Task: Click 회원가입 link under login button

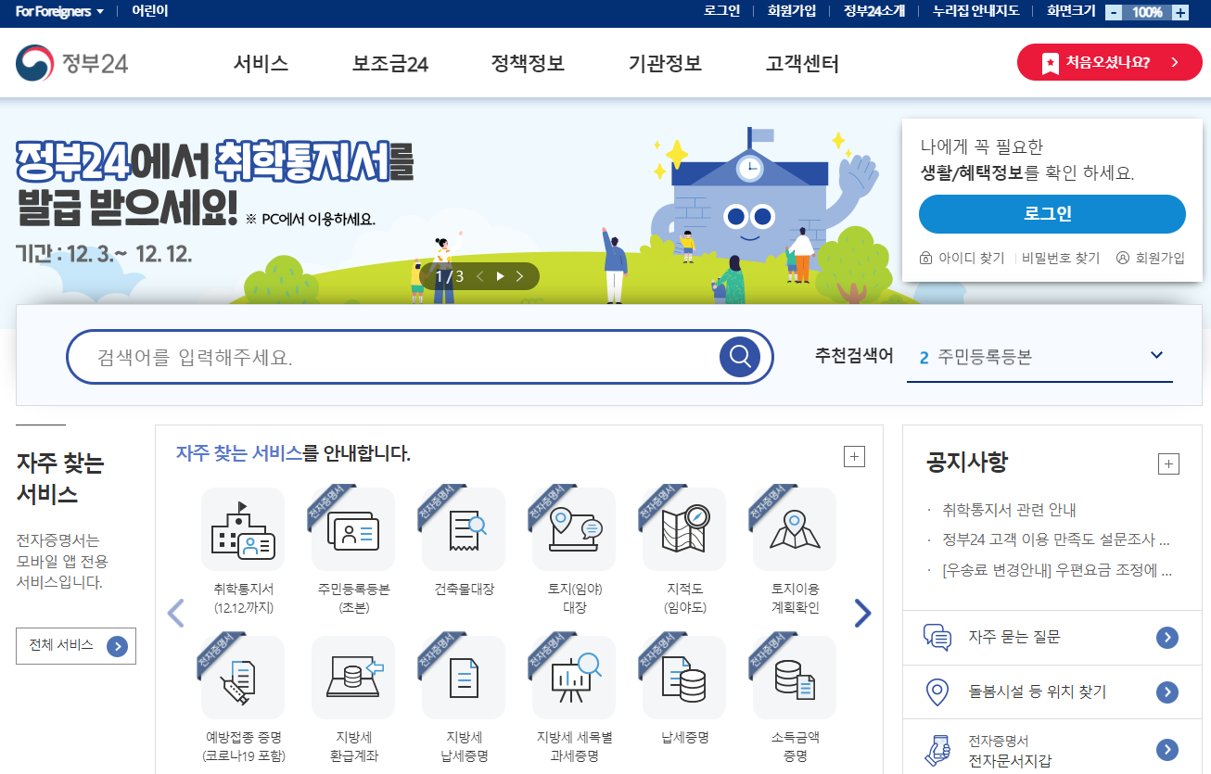Action: pos(1151,258)
